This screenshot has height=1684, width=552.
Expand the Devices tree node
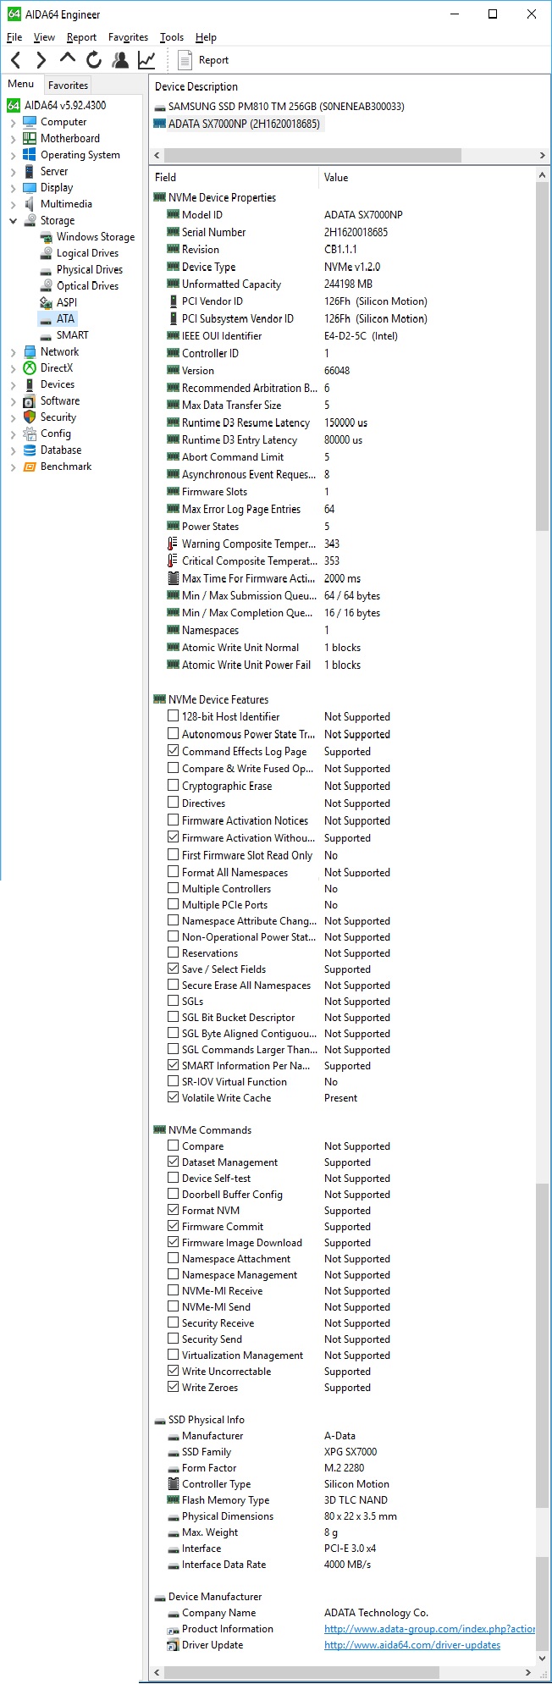pos(14,384)
